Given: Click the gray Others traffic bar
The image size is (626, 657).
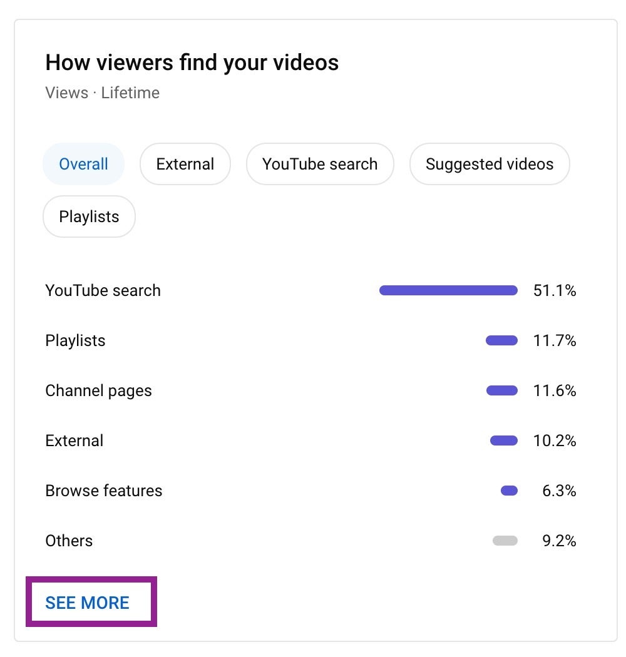Looking at the screenshot, I should tap(505, 541).
